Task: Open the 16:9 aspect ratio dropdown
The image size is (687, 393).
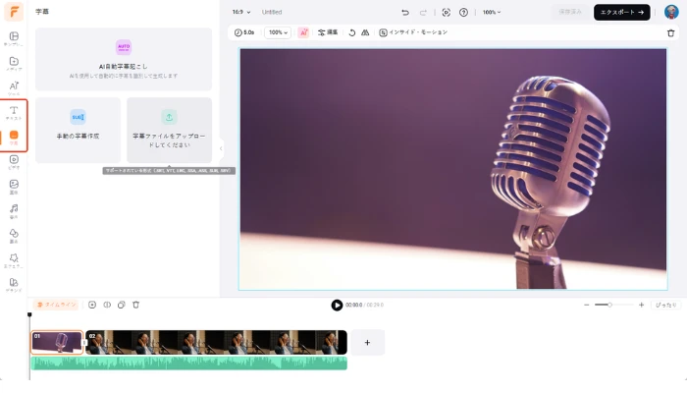Action: click(x=241, y=12)
